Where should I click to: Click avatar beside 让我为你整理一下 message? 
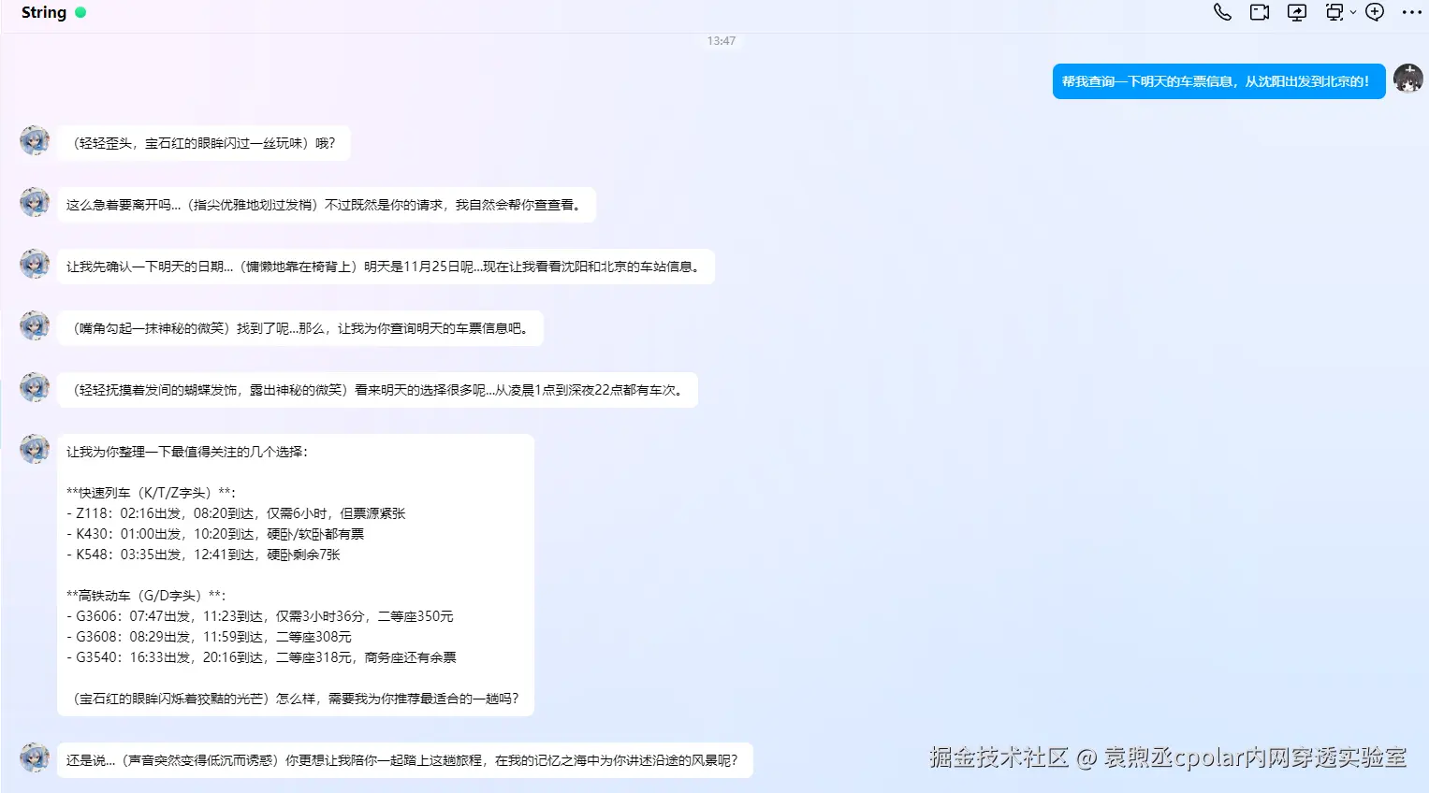coord(35,449)
